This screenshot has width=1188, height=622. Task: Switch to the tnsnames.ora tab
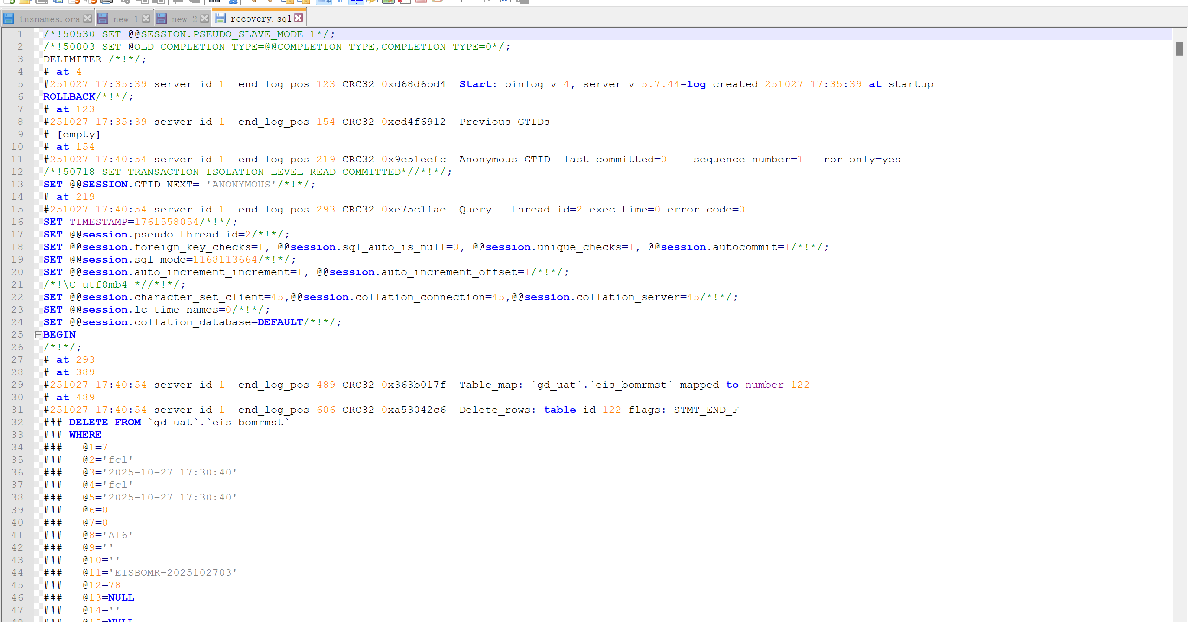coord(49,19)
